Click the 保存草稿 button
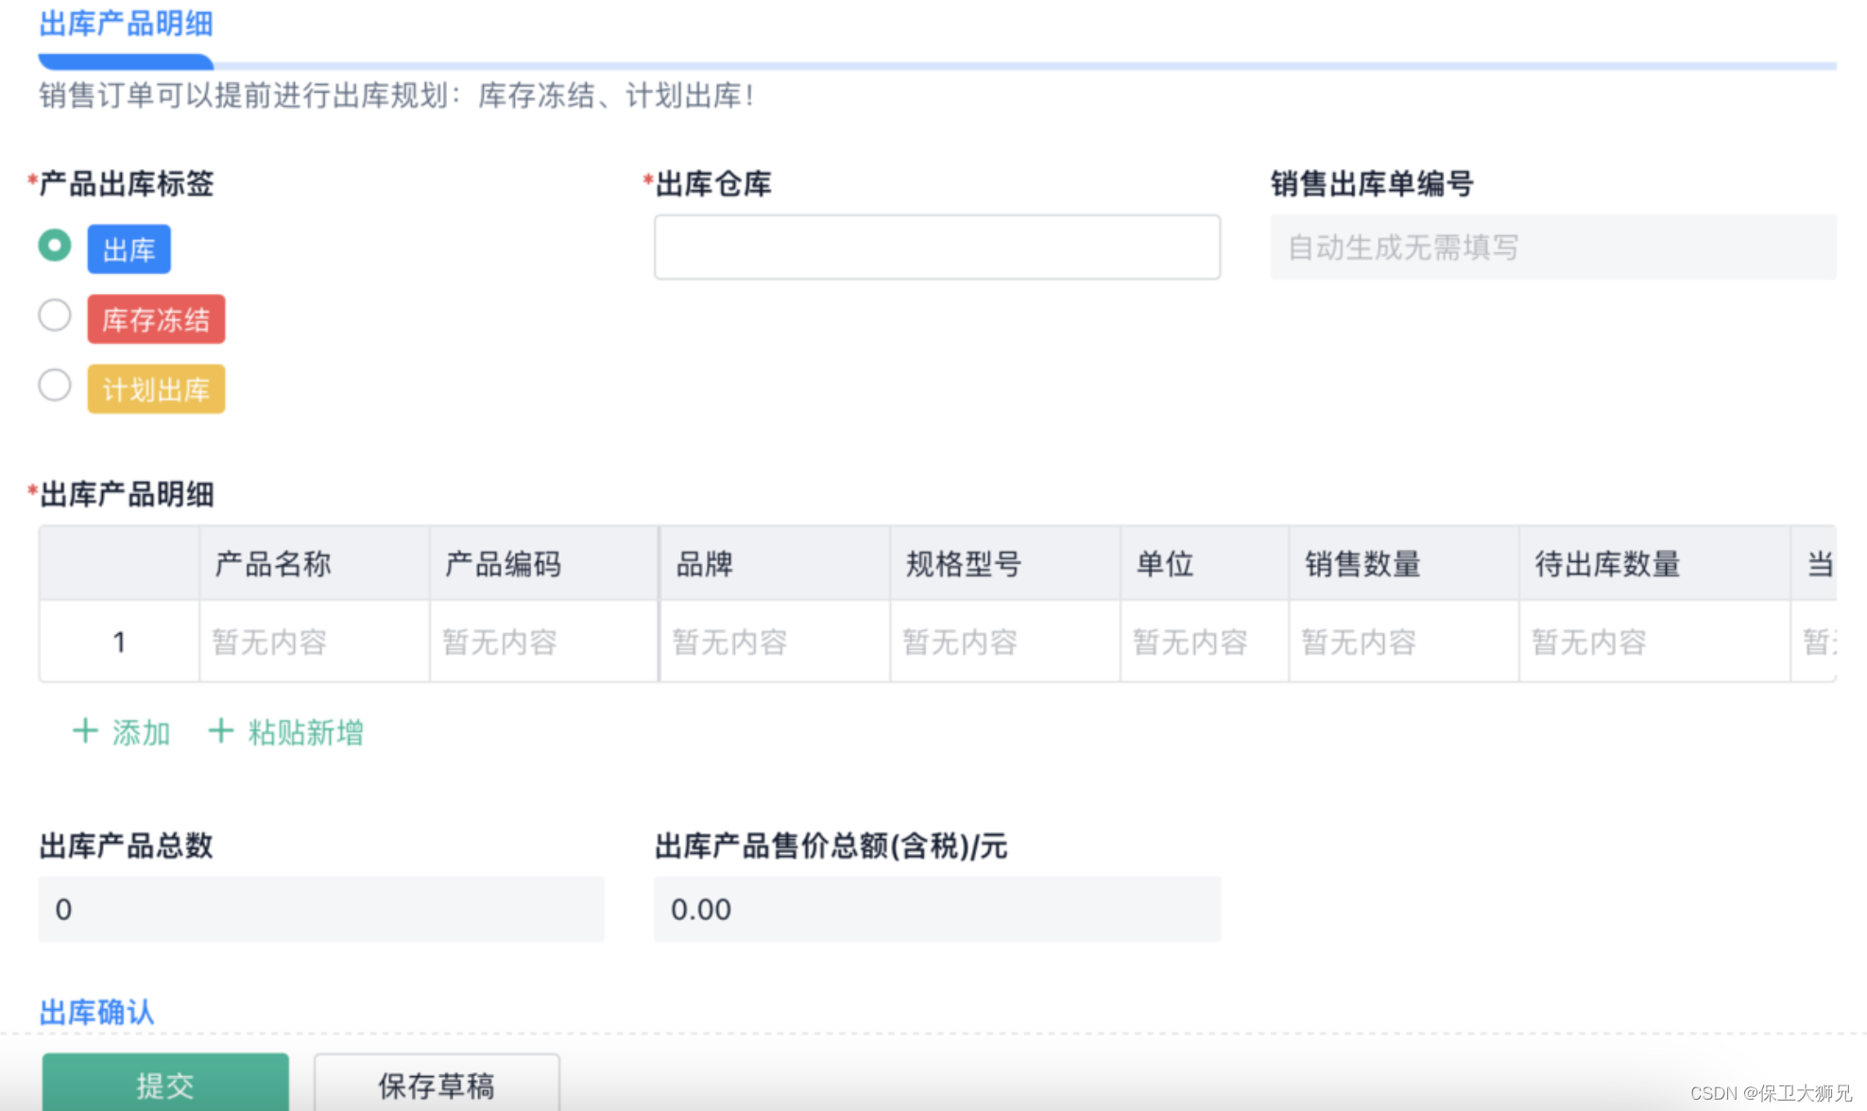 [437, 1085]
